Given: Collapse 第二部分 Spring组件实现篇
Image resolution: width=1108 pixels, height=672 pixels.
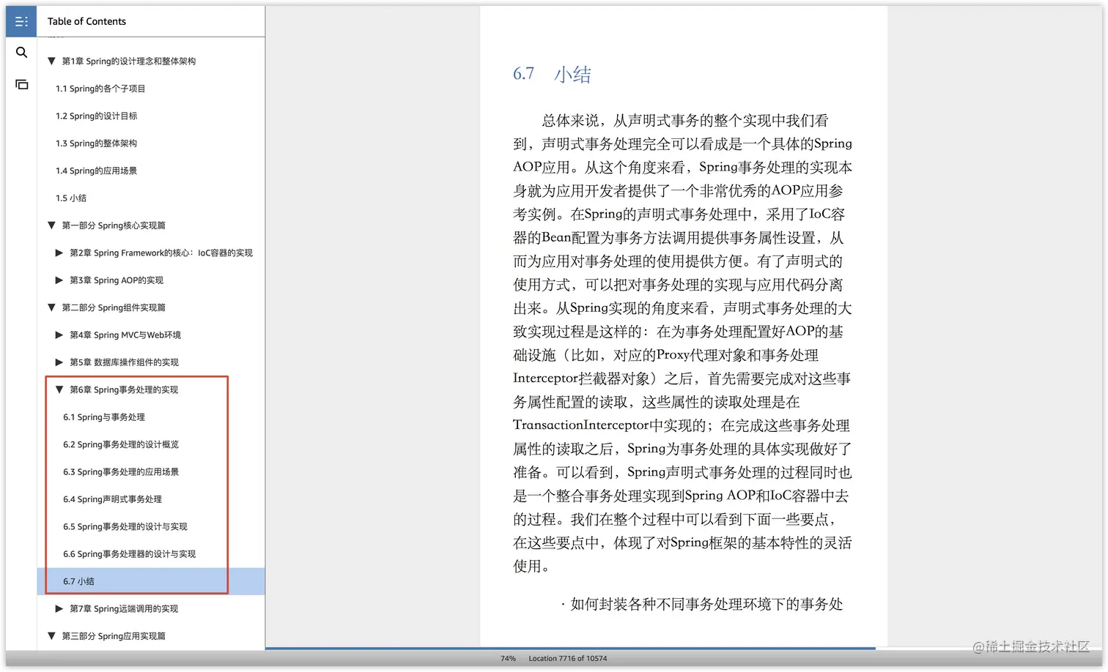Looking at the screenshot, I should pos(51,307).
